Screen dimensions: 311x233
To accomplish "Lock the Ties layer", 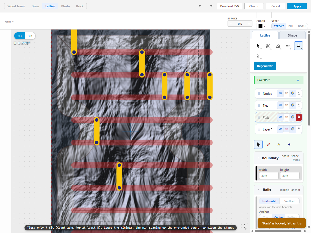I will click(299, 105).
